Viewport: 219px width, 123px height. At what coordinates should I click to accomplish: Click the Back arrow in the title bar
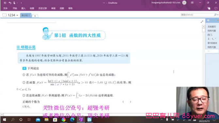pos(5,3)
